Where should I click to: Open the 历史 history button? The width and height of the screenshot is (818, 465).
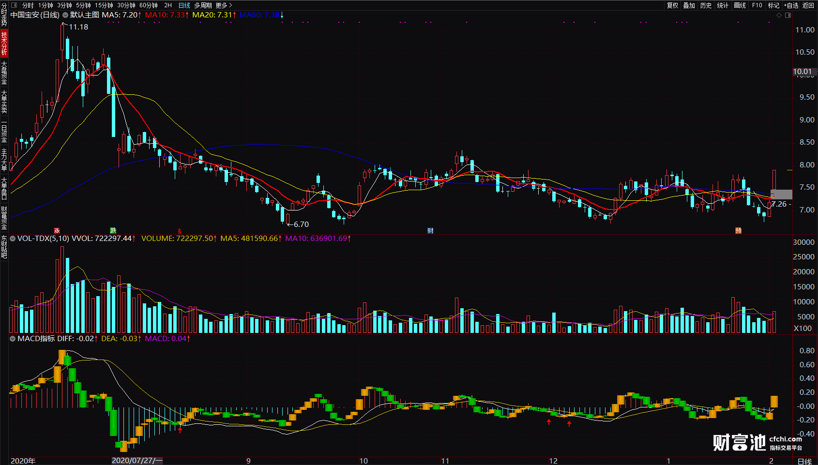tap(706, 5)
